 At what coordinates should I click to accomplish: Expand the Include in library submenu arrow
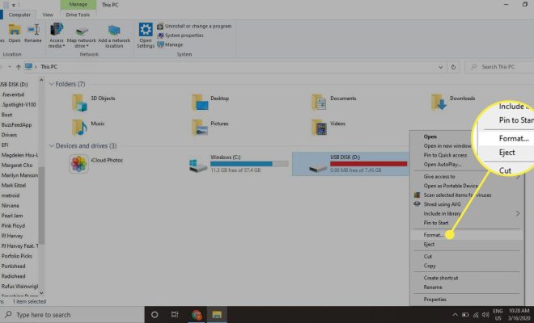click(x=518, y=213)
